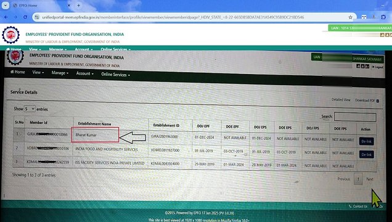Click the SHANKAR SATANAMI user name banner

click(367, 59)
